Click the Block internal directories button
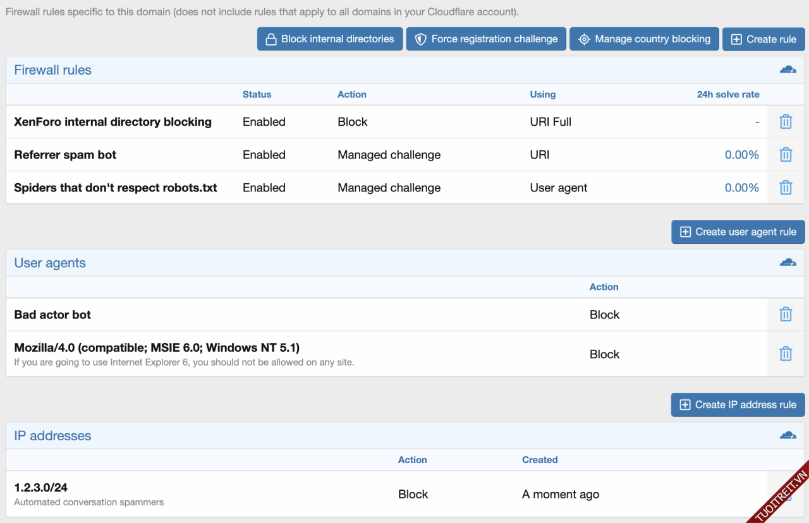This screenshot has height=523, width=809. pos(329,39)
